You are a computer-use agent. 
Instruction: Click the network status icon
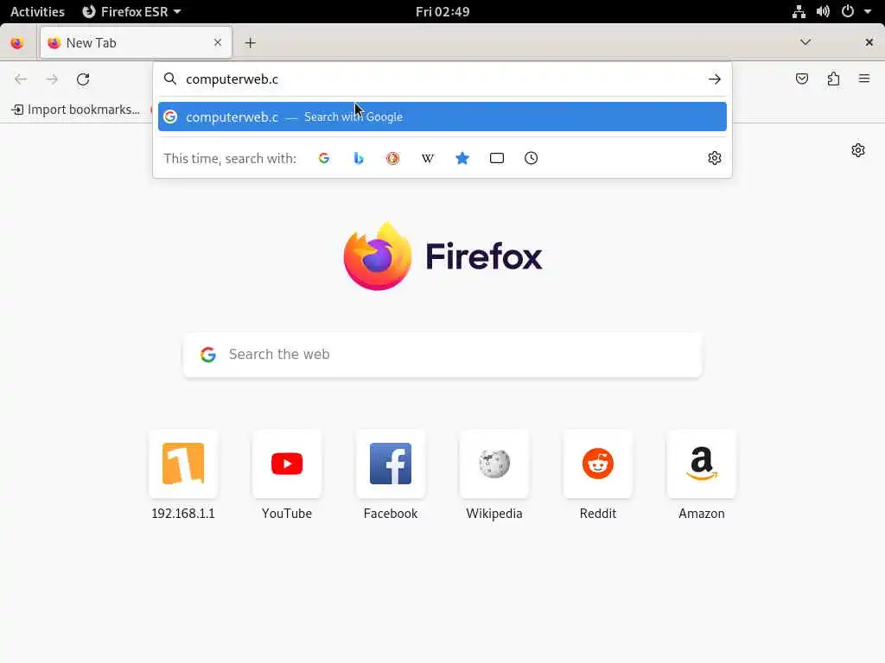click(799, 11)
